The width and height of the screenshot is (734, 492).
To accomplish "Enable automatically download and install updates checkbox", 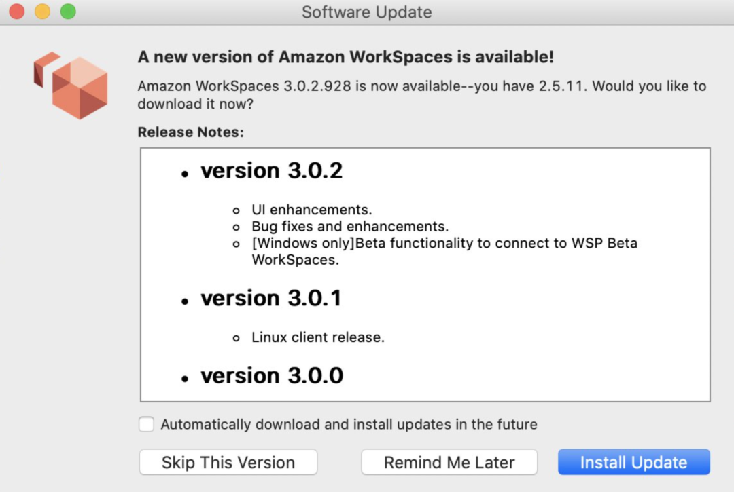I will [146, 423].
